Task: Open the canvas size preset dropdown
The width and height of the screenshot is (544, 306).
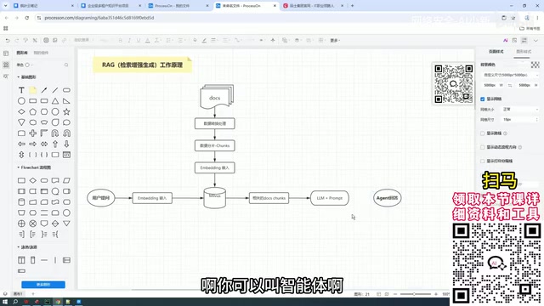Action: tap(510, 75)
